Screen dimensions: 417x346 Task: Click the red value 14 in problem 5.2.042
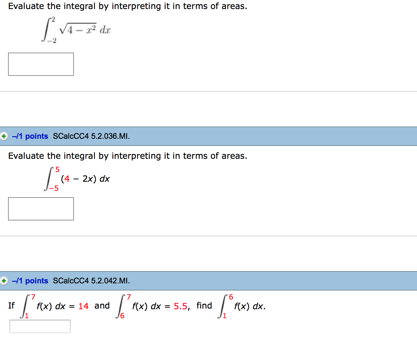tap(83, 306)
